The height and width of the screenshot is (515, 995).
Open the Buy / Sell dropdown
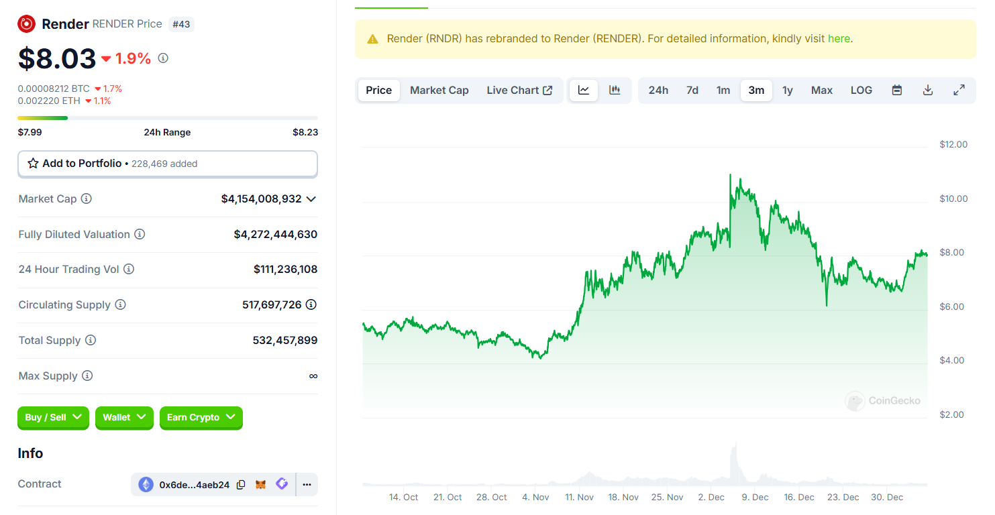point(53,417)
